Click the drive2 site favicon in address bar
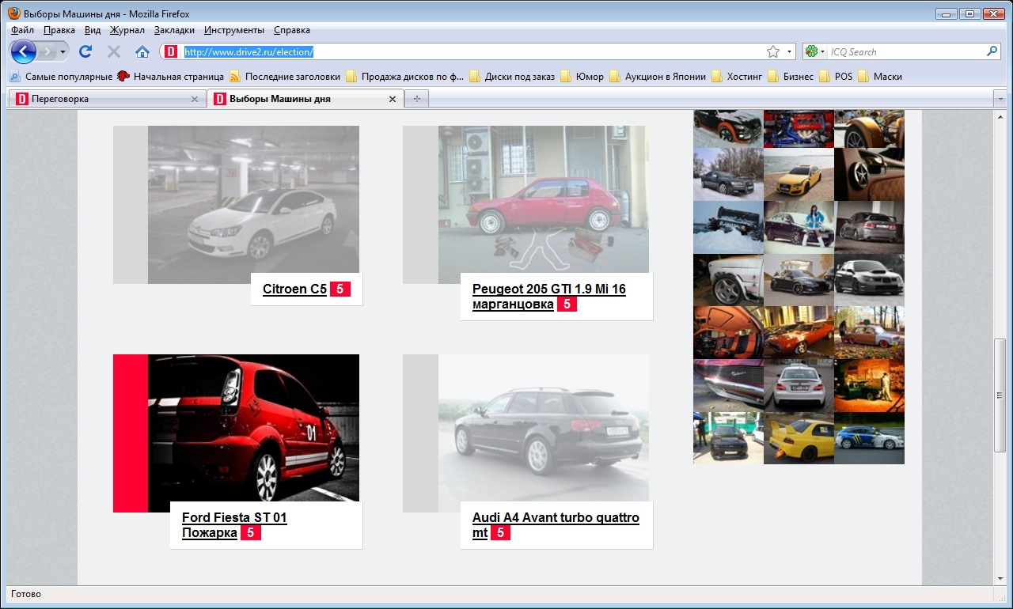The width and height of the screenshot is (1013, 609). pos(171,52)
